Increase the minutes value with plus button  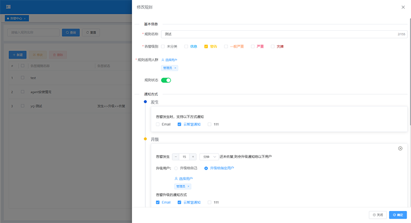coord(193,157)
